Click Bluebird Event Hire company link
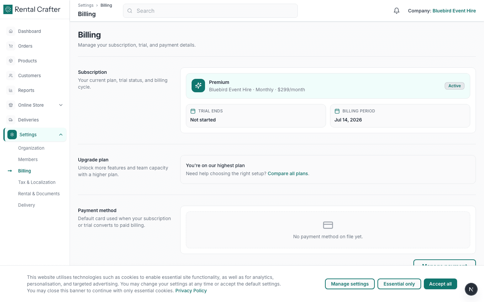Image resolution: width=484 pixels, height=302 pixels. point(454,11)
